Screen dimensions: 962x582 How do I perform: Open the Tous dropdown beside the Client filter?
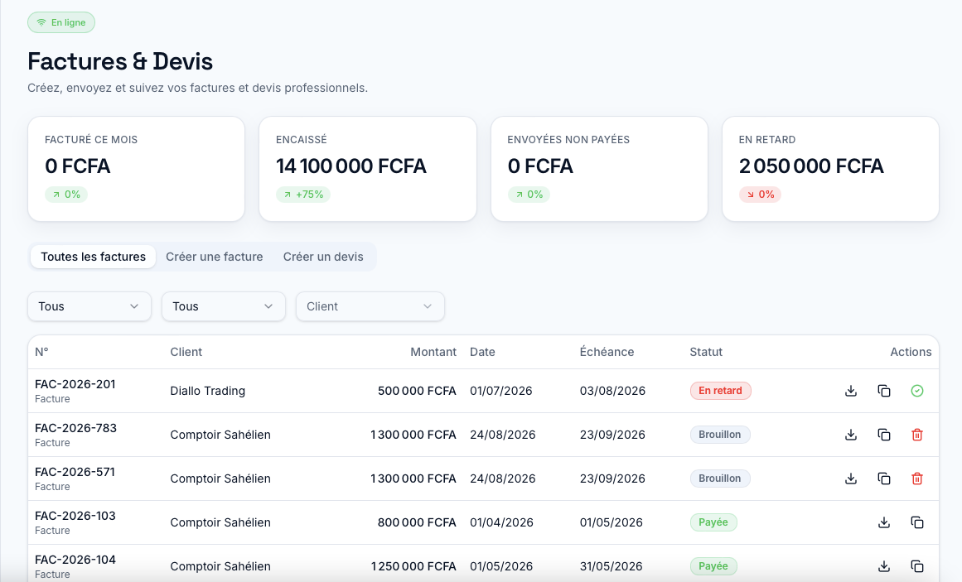(x=224, y=306)
